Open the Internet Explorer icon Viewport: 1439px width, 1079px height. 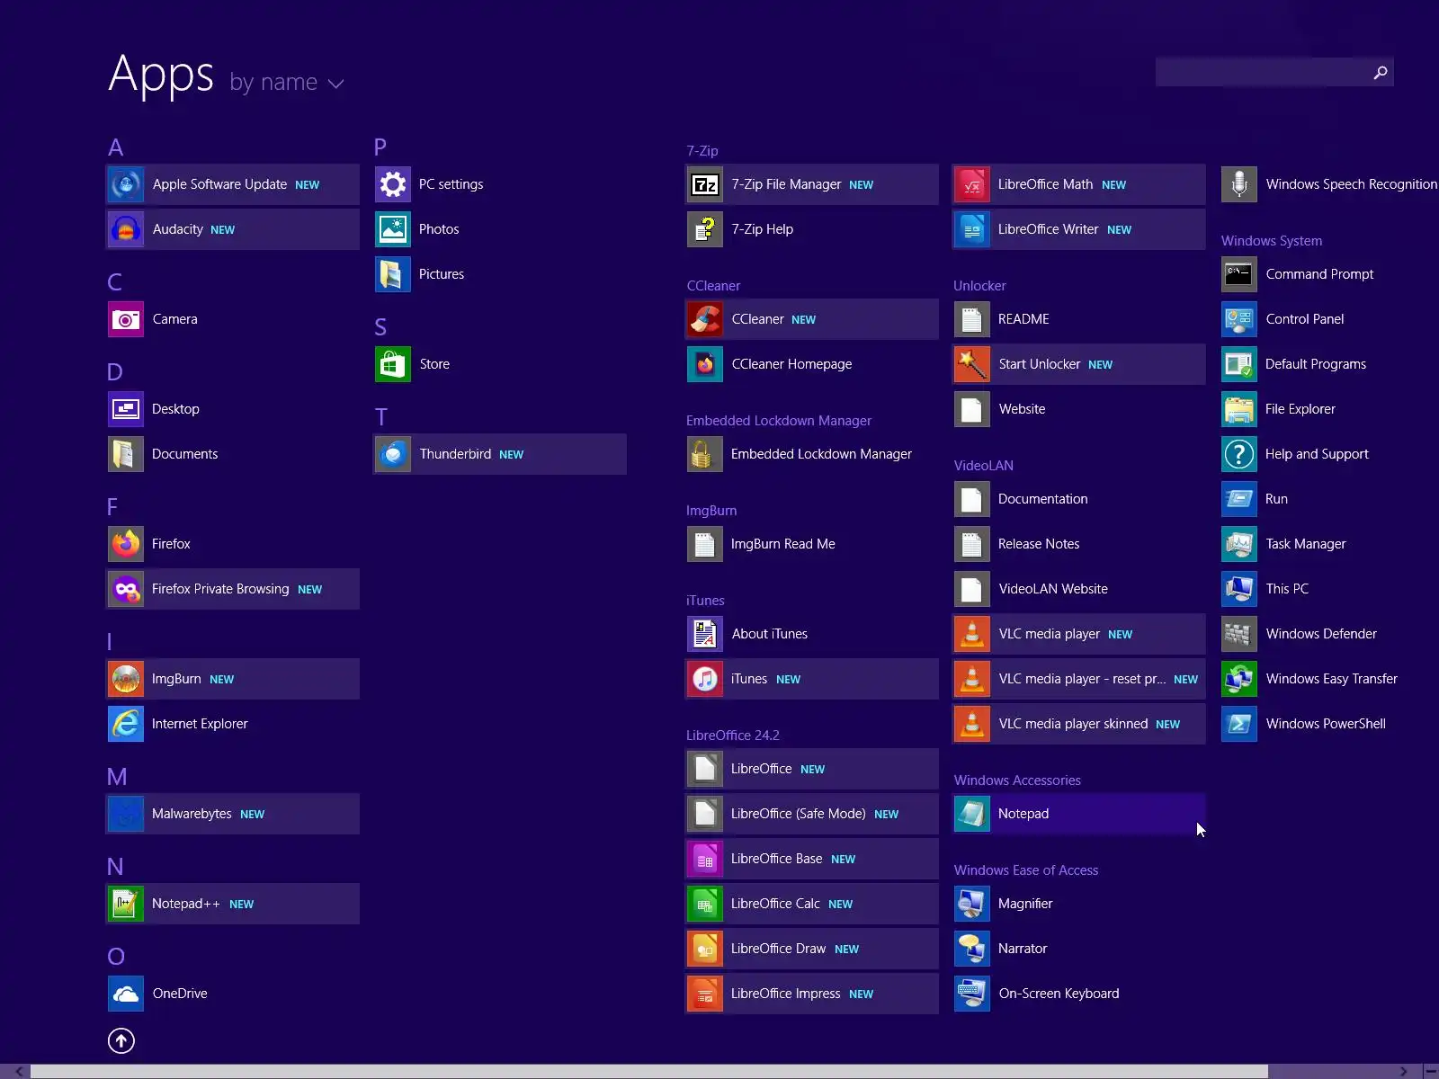pyautogui.click(x=126, y=724)
